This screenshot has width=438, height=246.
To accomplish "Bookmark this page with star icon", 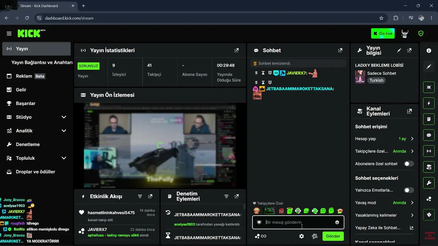I will [381, 18].
